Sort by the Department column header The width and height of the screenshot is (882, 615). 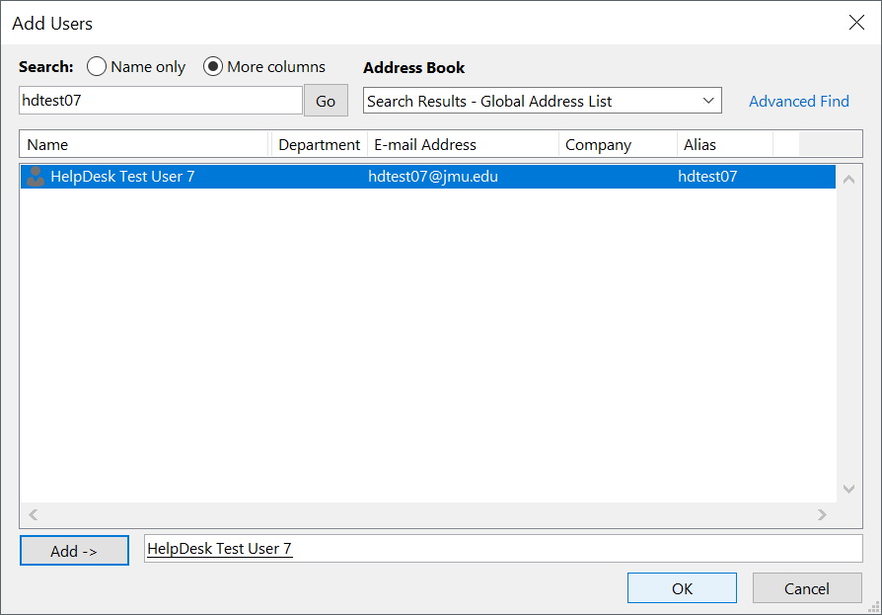(x=319, y=144)
